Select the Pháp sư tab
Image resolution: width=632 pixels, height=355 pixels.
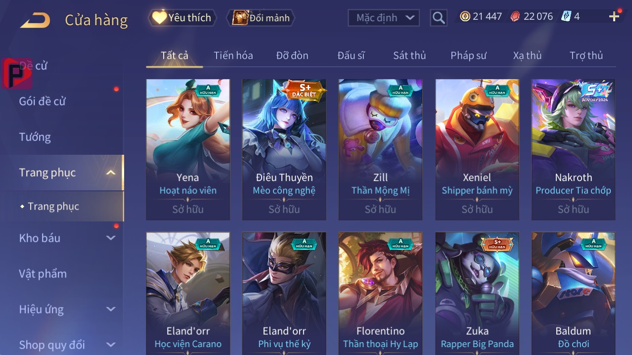pyautogui.click(x=468, y=55)
